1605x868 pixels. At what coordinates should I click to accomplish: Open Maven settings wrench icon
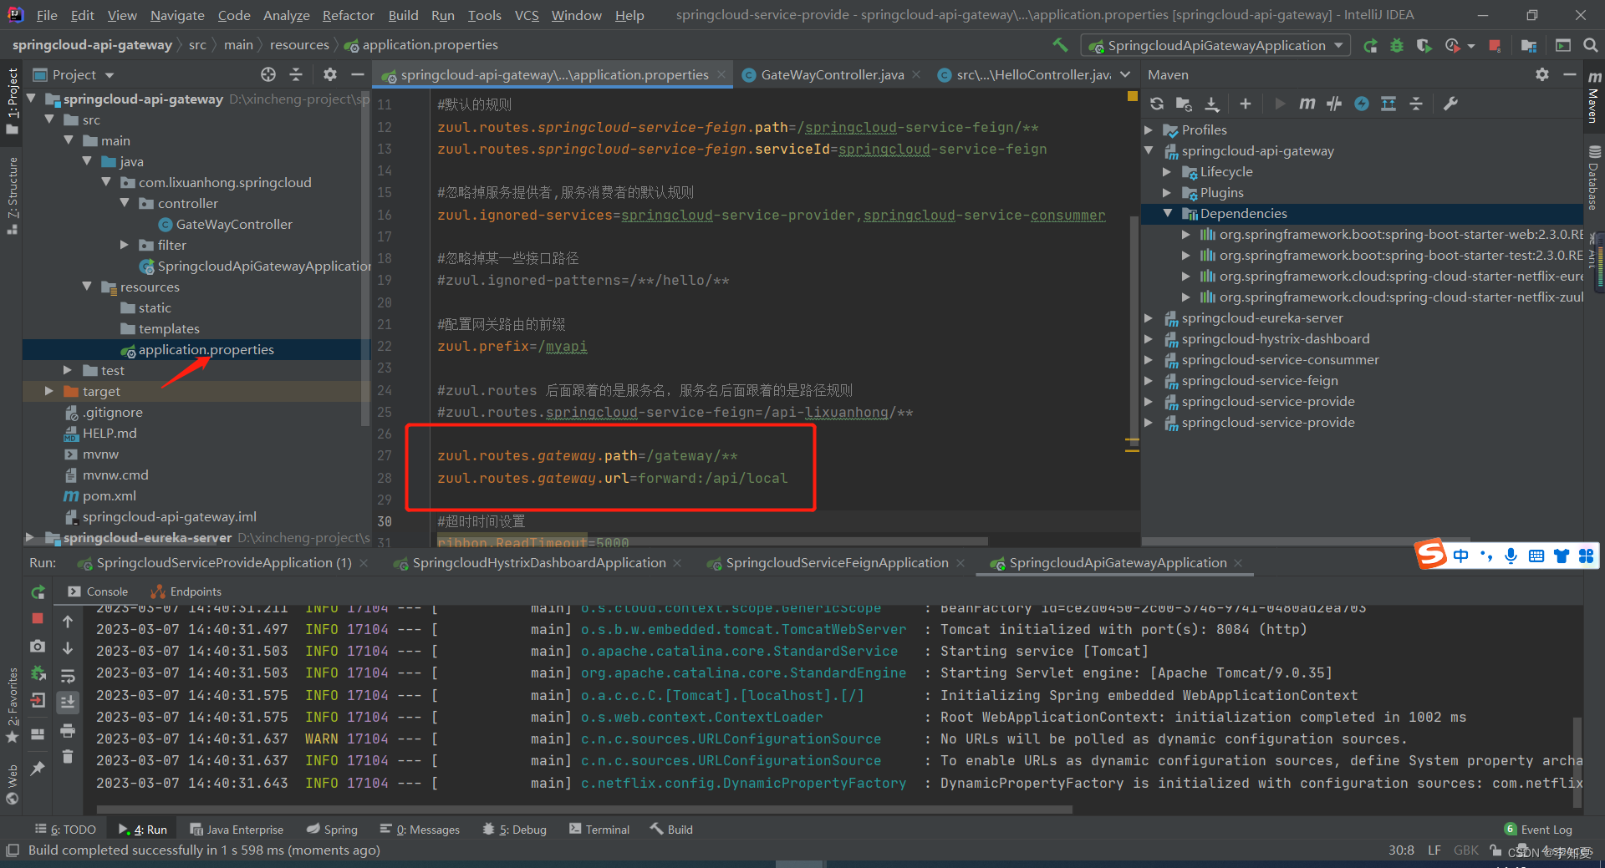click(x=1450, y=104)
